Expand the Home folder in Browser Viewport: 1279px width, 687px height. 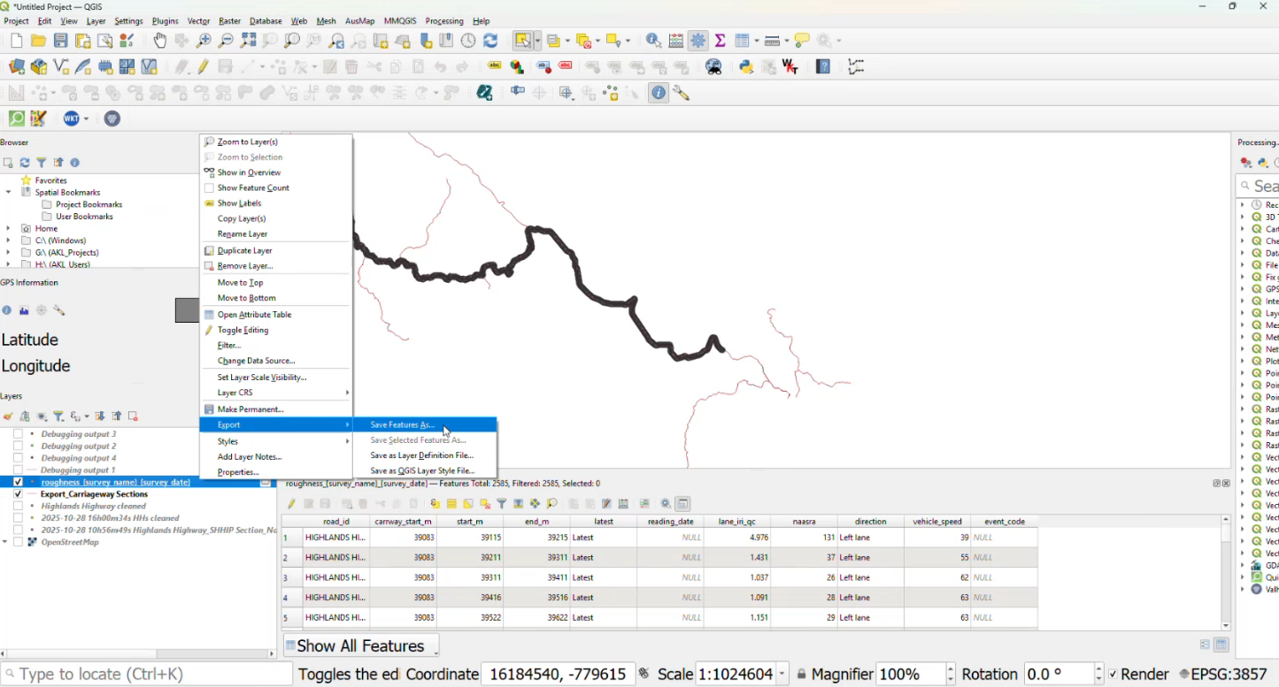click(x=8, y=228)
